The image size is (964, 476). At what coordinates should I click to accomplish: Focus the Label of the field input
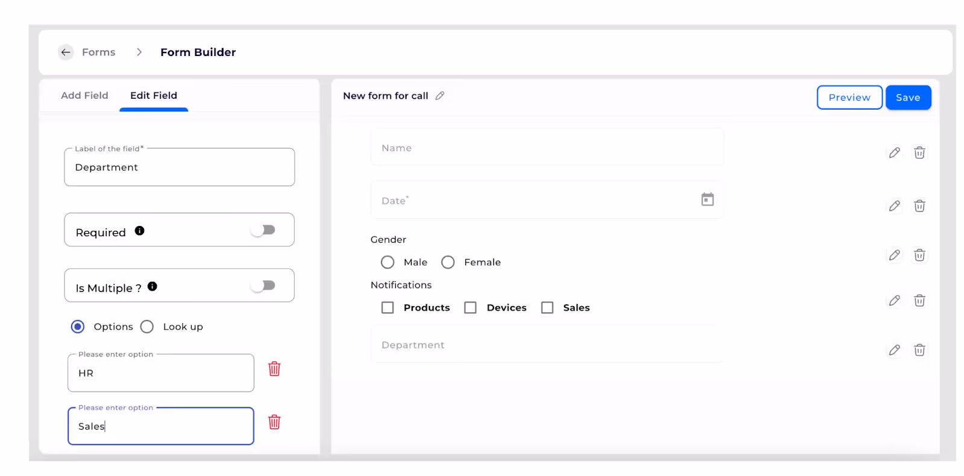coord(180,167)
